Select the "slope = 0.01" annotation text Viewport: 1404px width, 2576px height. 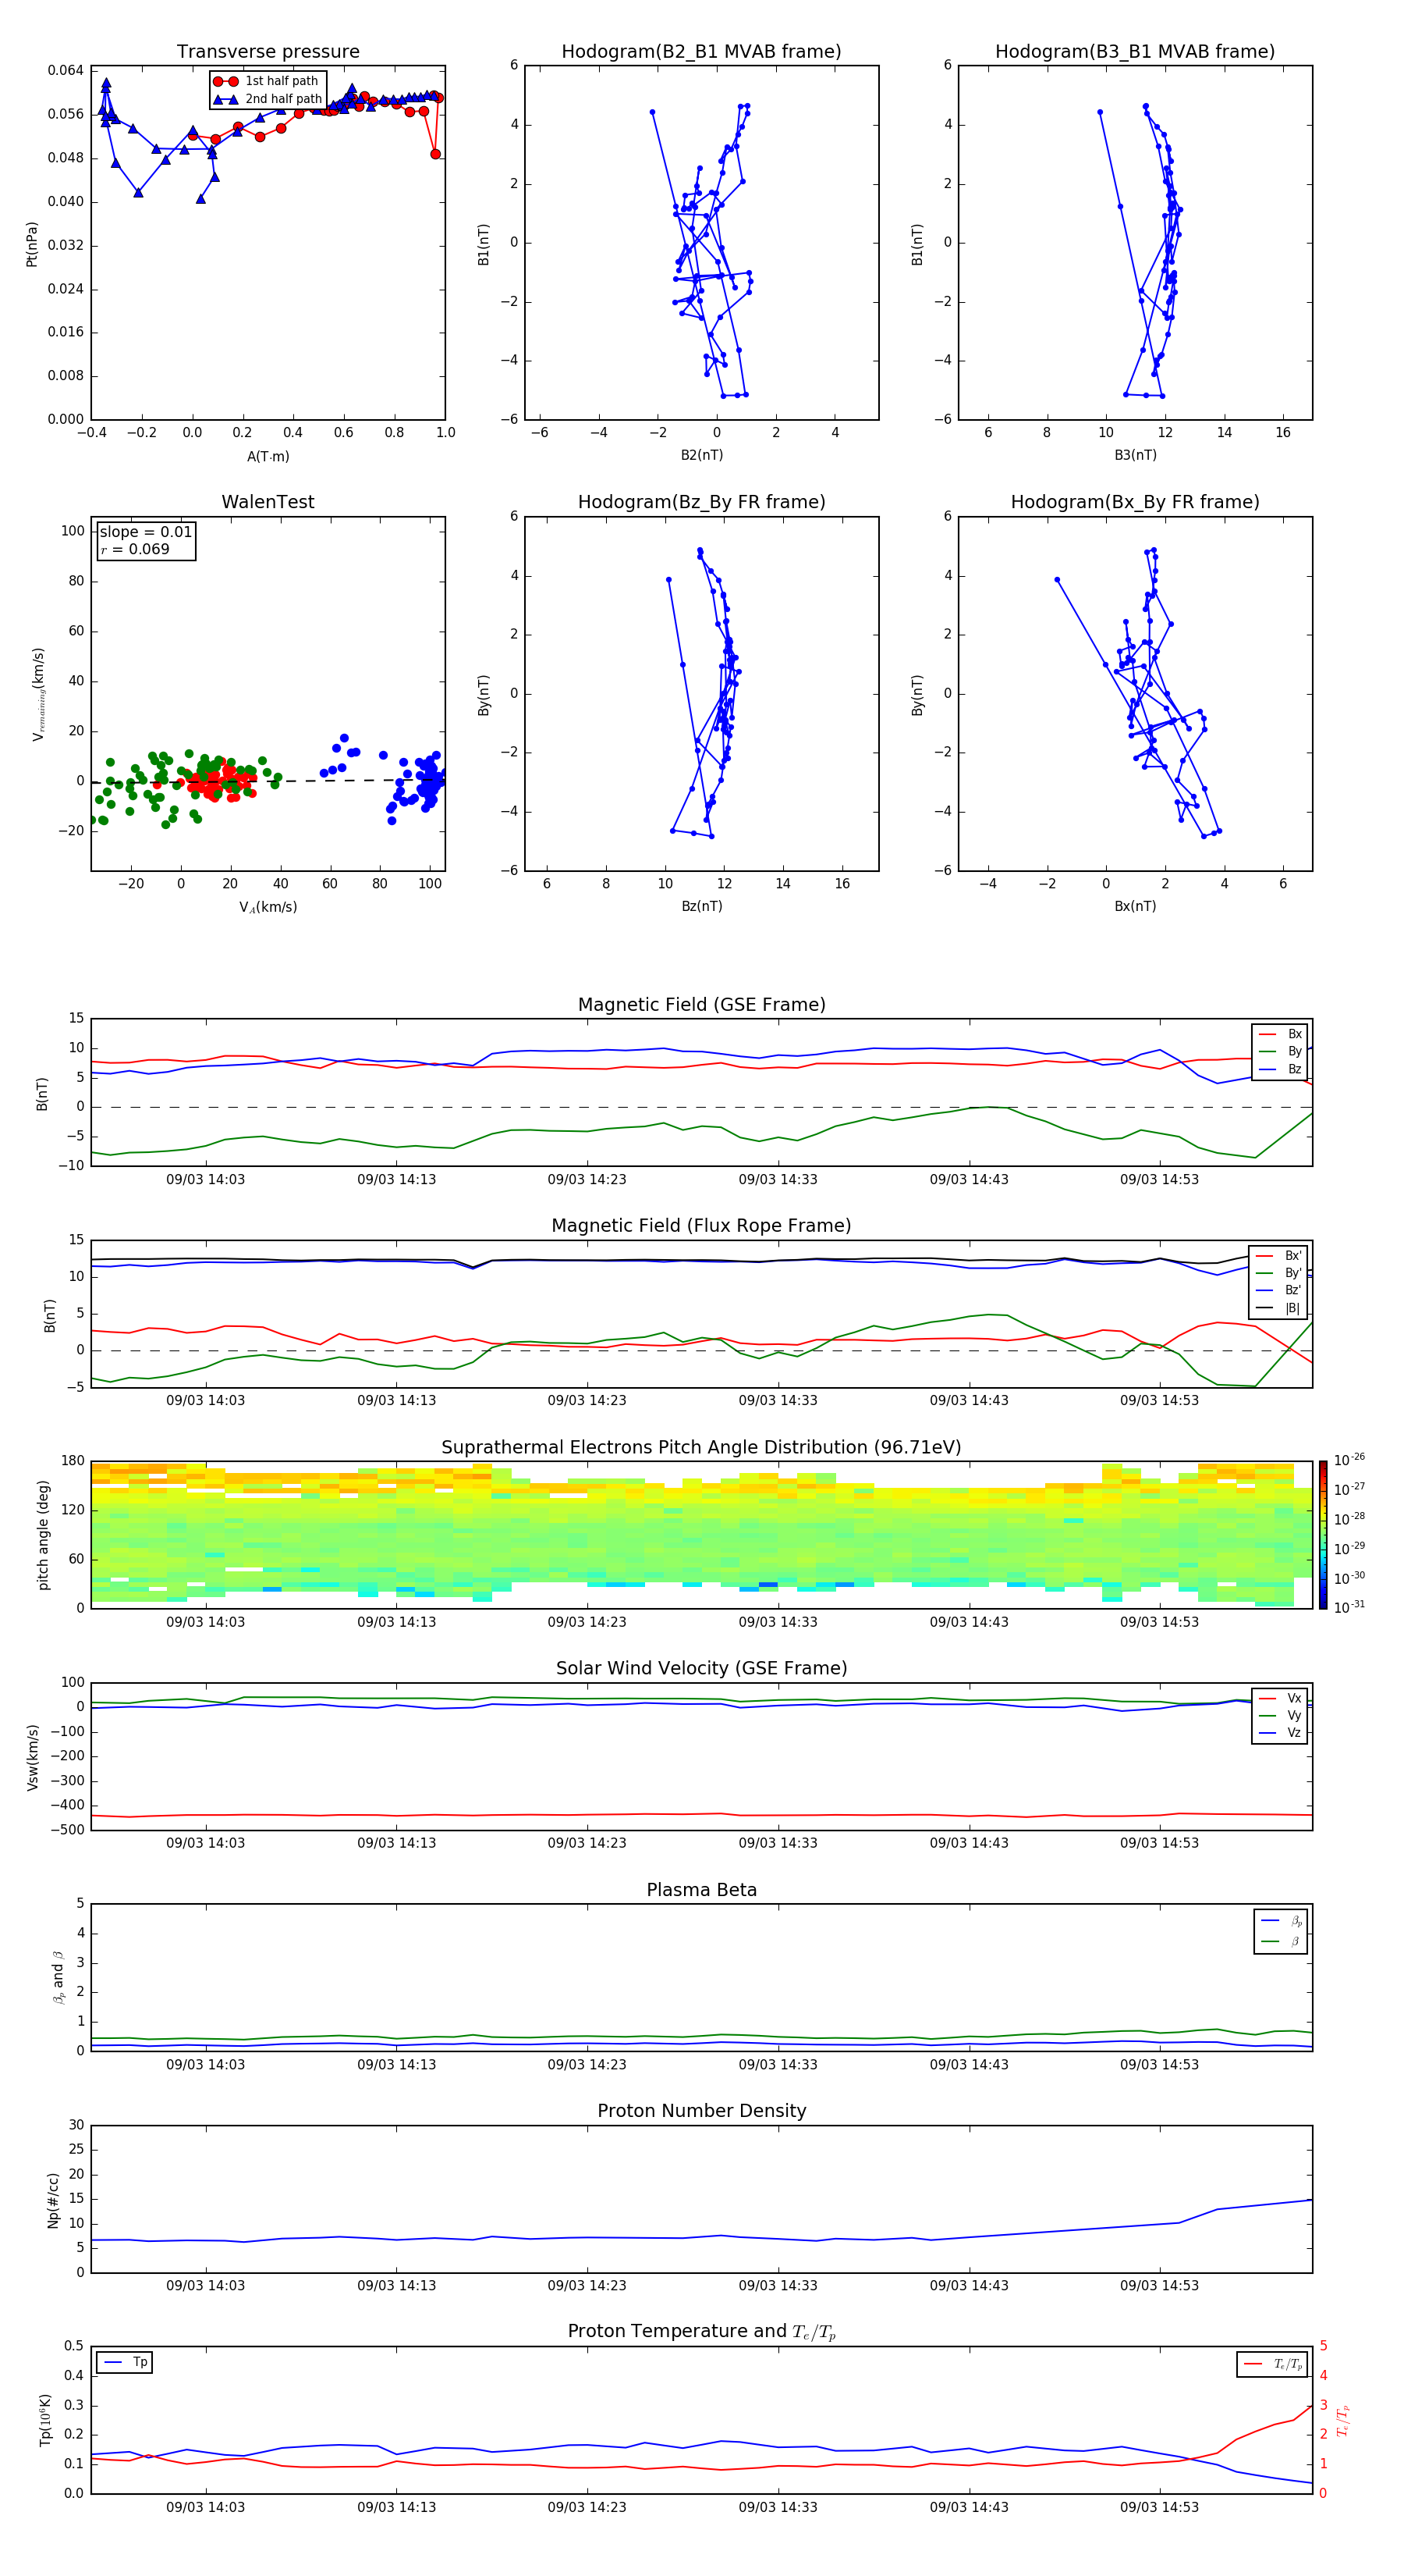click(x=146, y=532)
